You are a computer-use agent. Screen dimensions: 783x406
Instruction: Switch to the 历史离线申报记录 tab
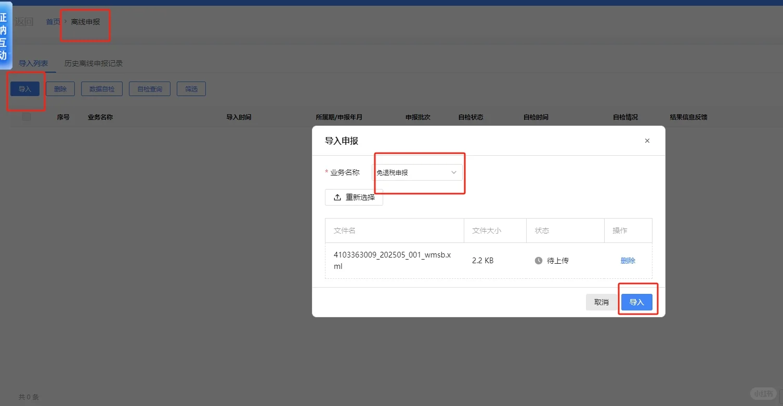tap(93, 63)
